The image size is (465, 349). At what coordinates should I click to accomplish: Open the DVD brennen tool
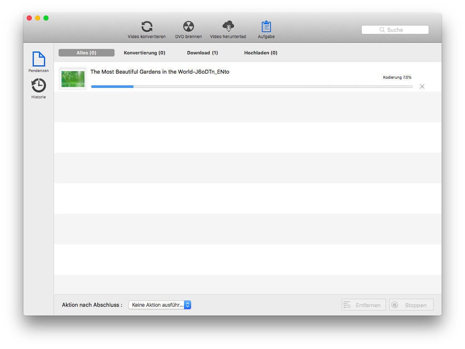pos(188,30)
